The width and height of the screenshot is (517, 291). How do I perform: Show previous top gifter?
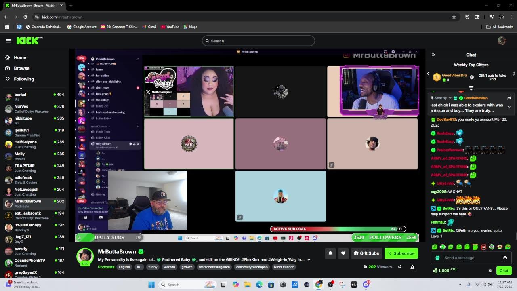pyautogui.click(x=428, y=74)
